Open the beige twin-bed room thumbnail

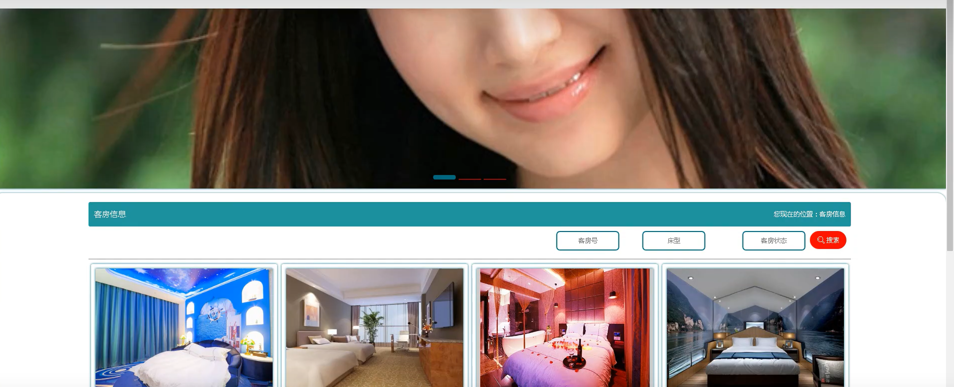[x=375, y=327]
